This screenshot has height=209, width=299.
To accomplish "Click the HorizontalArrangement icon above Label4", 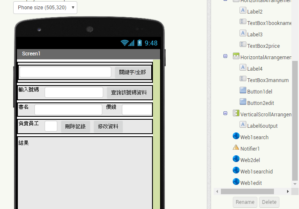I will click(x=236, y=56).
